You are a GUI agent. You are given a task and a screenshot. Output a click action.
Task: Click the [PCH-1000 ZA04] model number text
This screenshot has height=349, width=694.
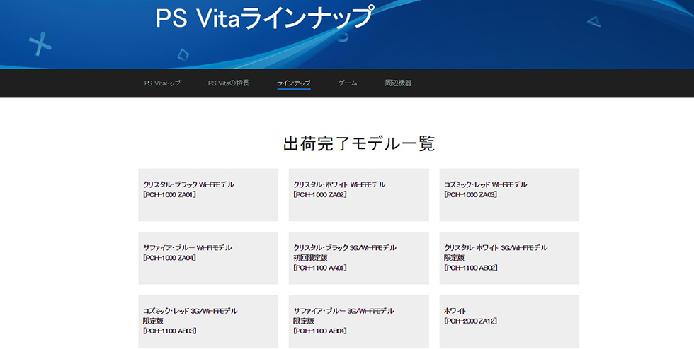(x=169, y=258)
